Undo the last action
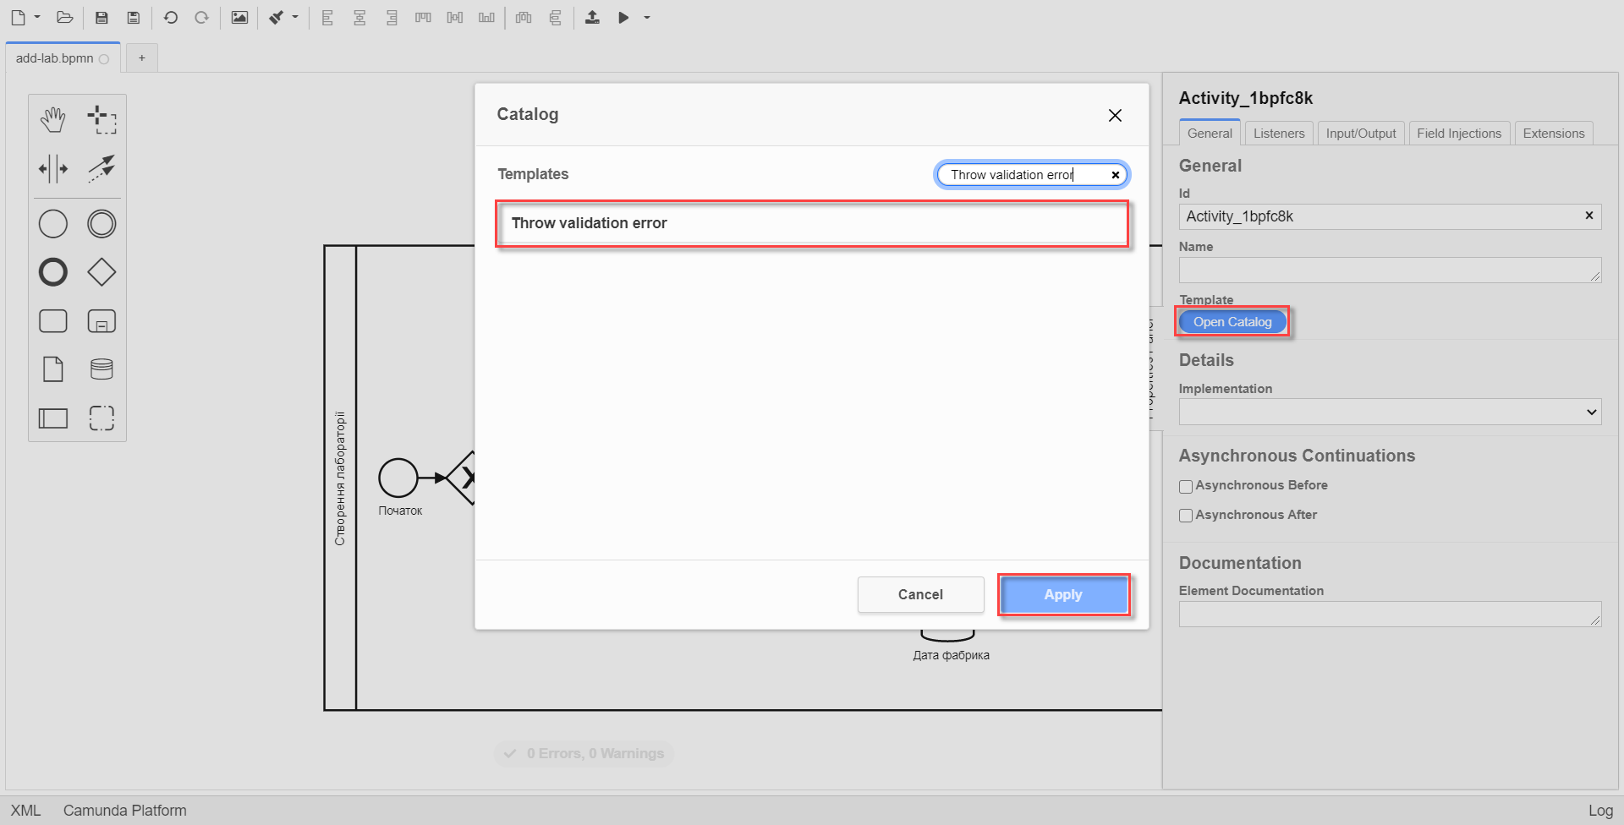 pyautogui.click(x=170, y=17)
